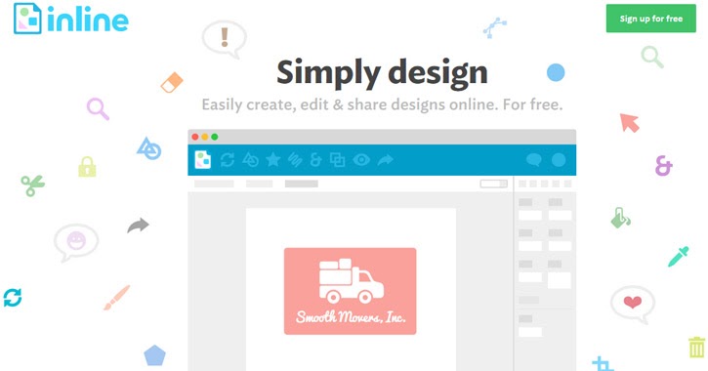Click the solid blue circle near the headline
Viewport: 708px width, 371px height.
[x=556, y=72]
